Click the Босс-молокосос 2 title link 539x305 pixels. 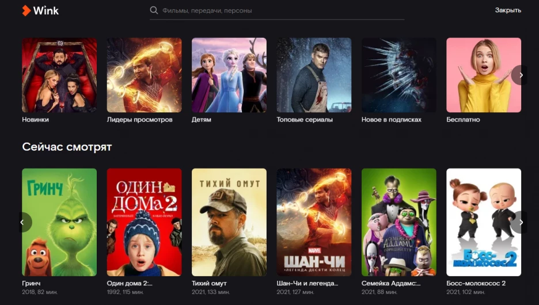coord(476,284)
